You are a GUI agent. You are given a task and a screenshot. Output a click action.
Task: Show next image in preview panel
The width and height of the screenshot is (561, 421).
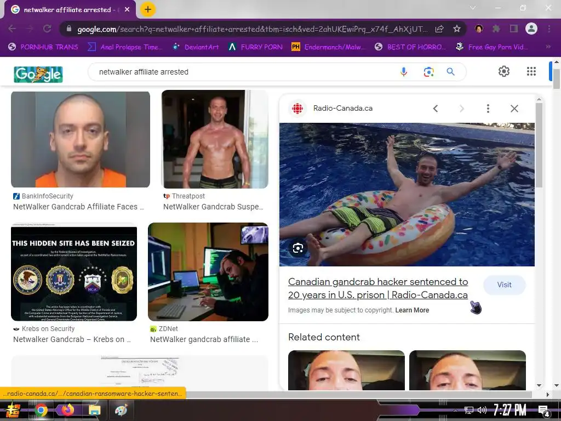(x=462, y=109)
